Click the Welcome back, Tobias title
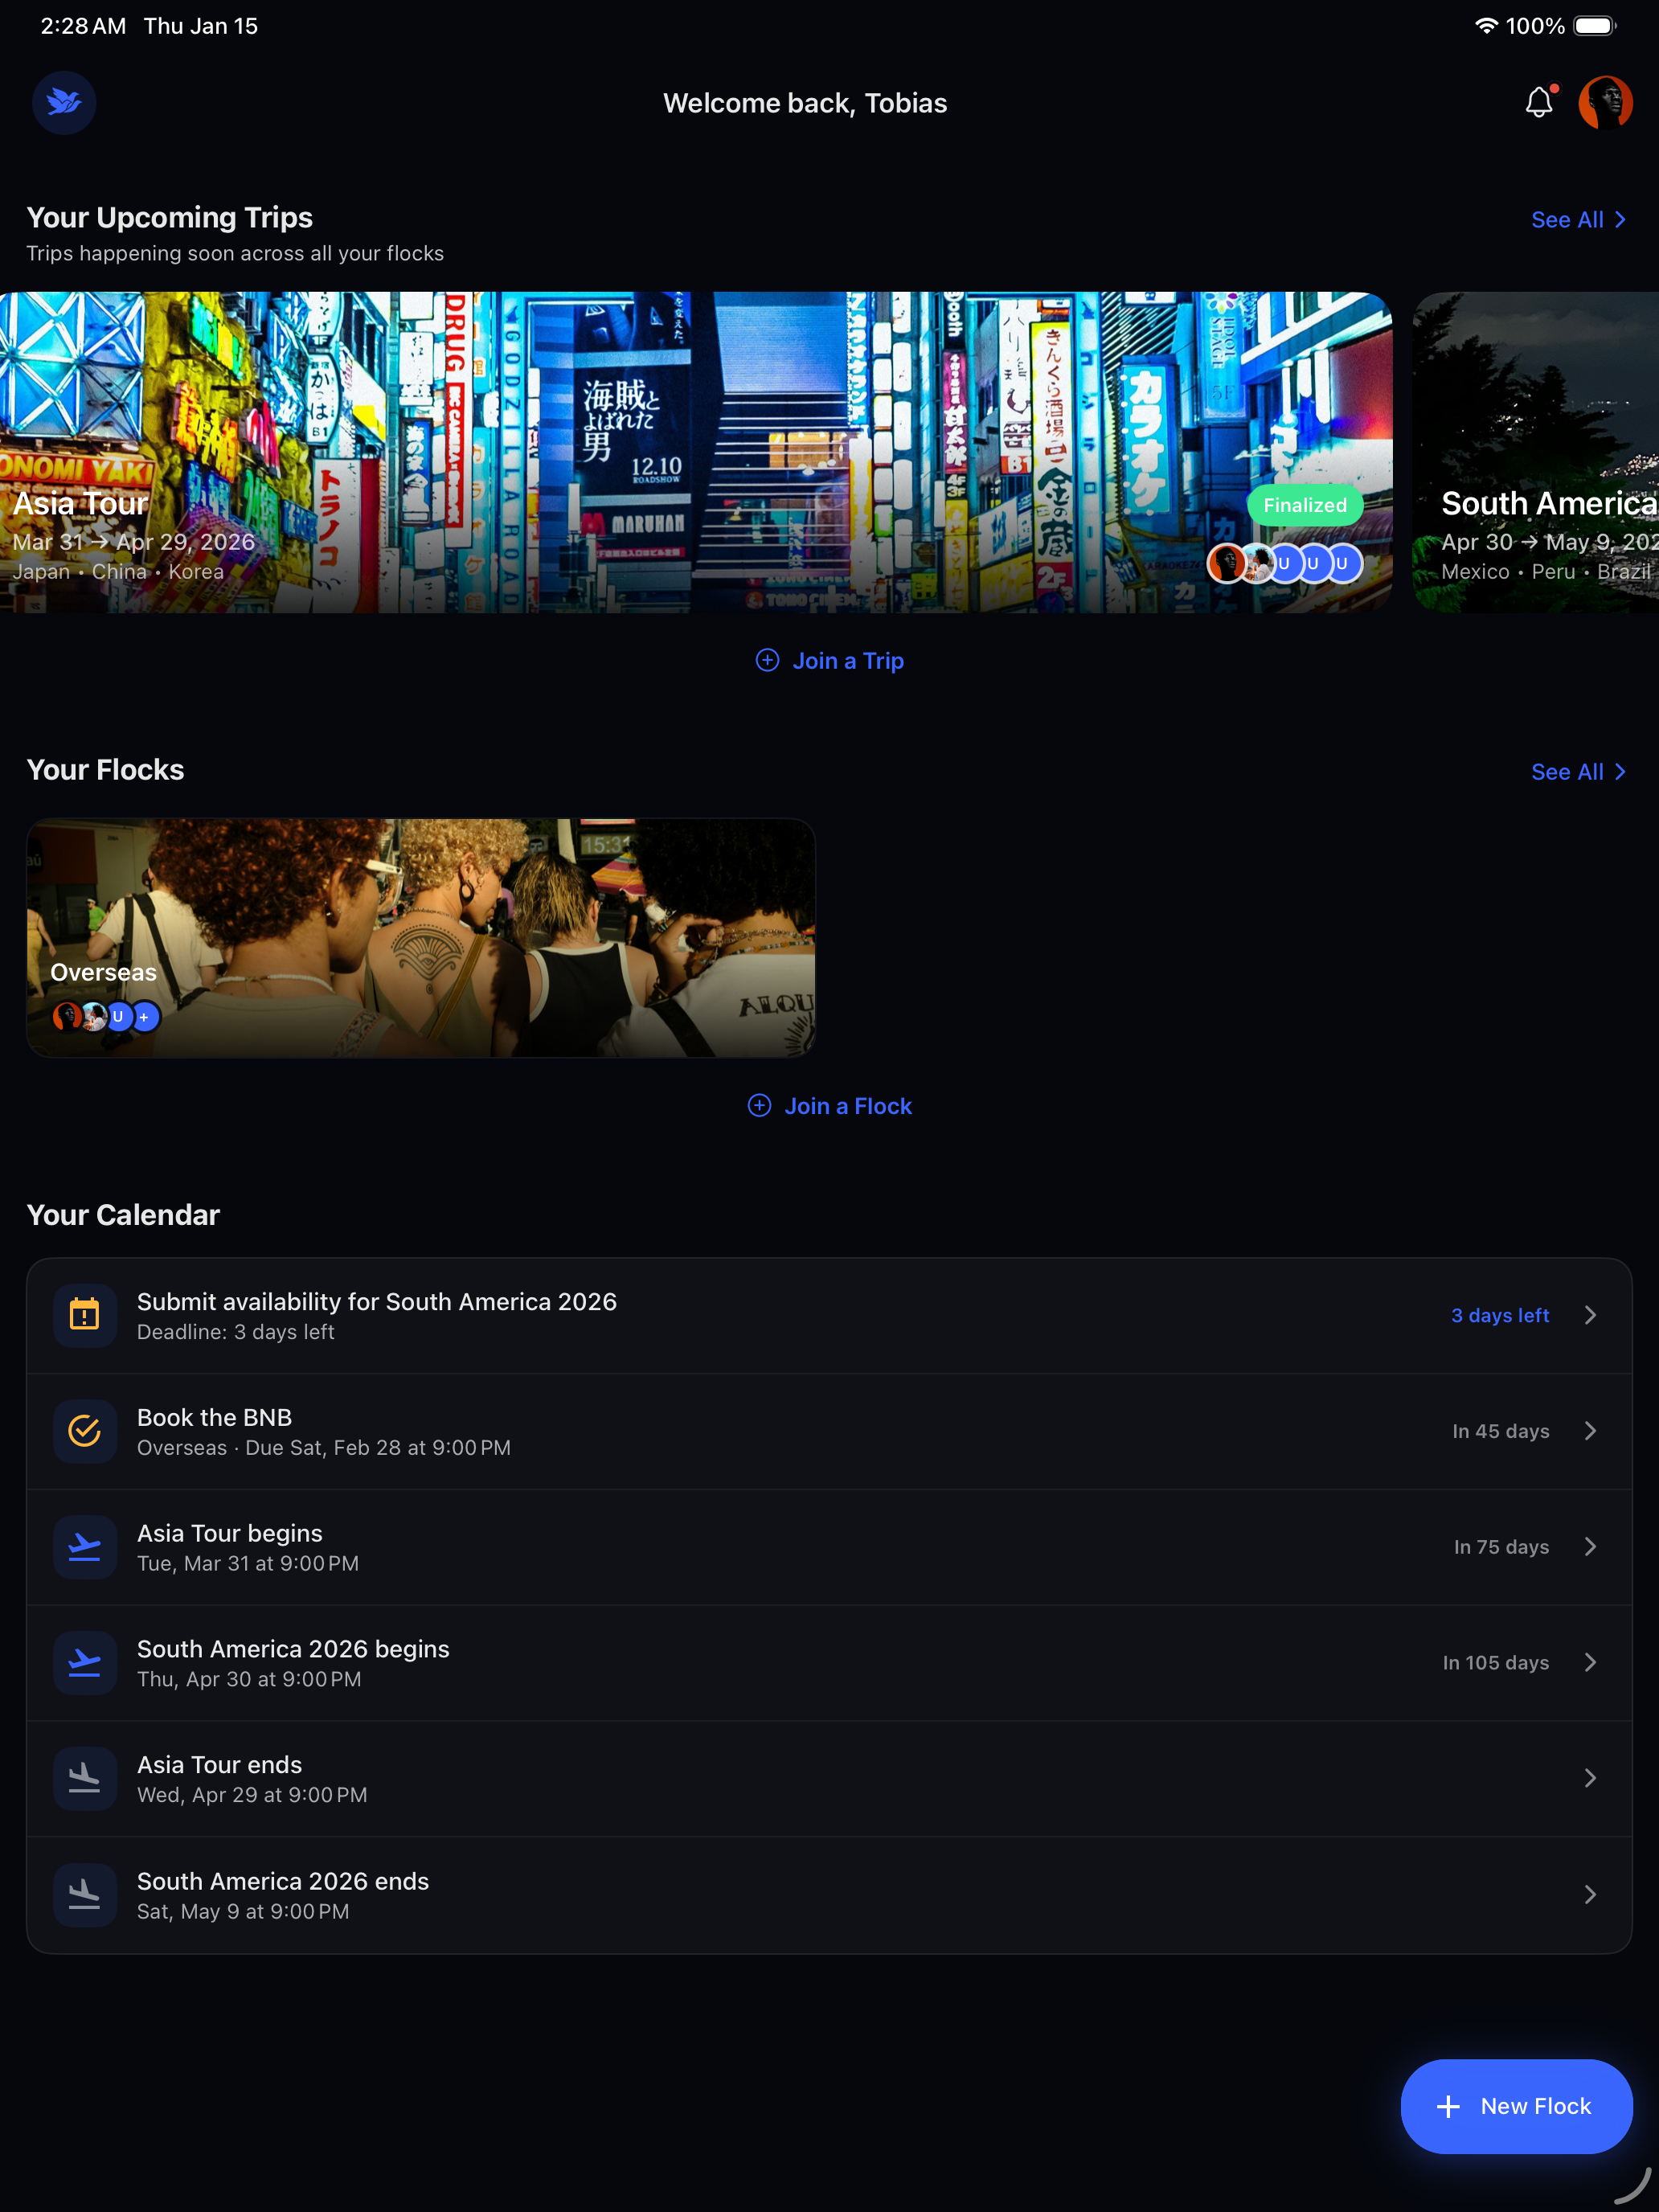Viewport: 1659px width, 2212px height. click(805, 103)
